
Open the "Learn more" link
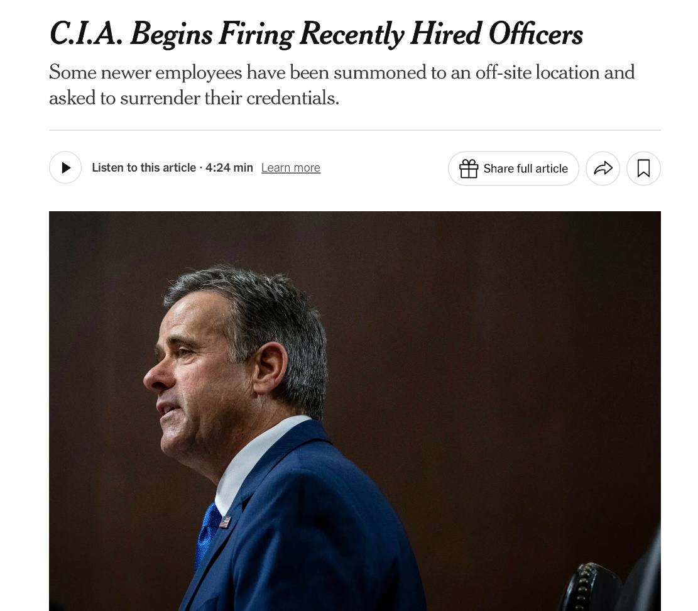tap(291, 168)
